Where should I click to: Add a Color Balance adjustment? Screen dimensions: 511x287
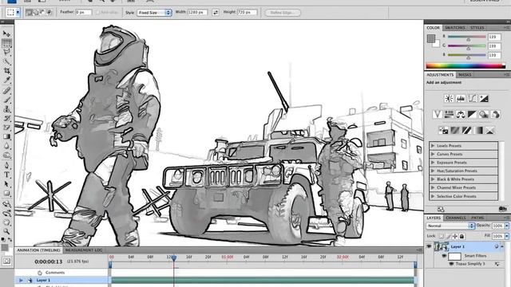[461, 114]
